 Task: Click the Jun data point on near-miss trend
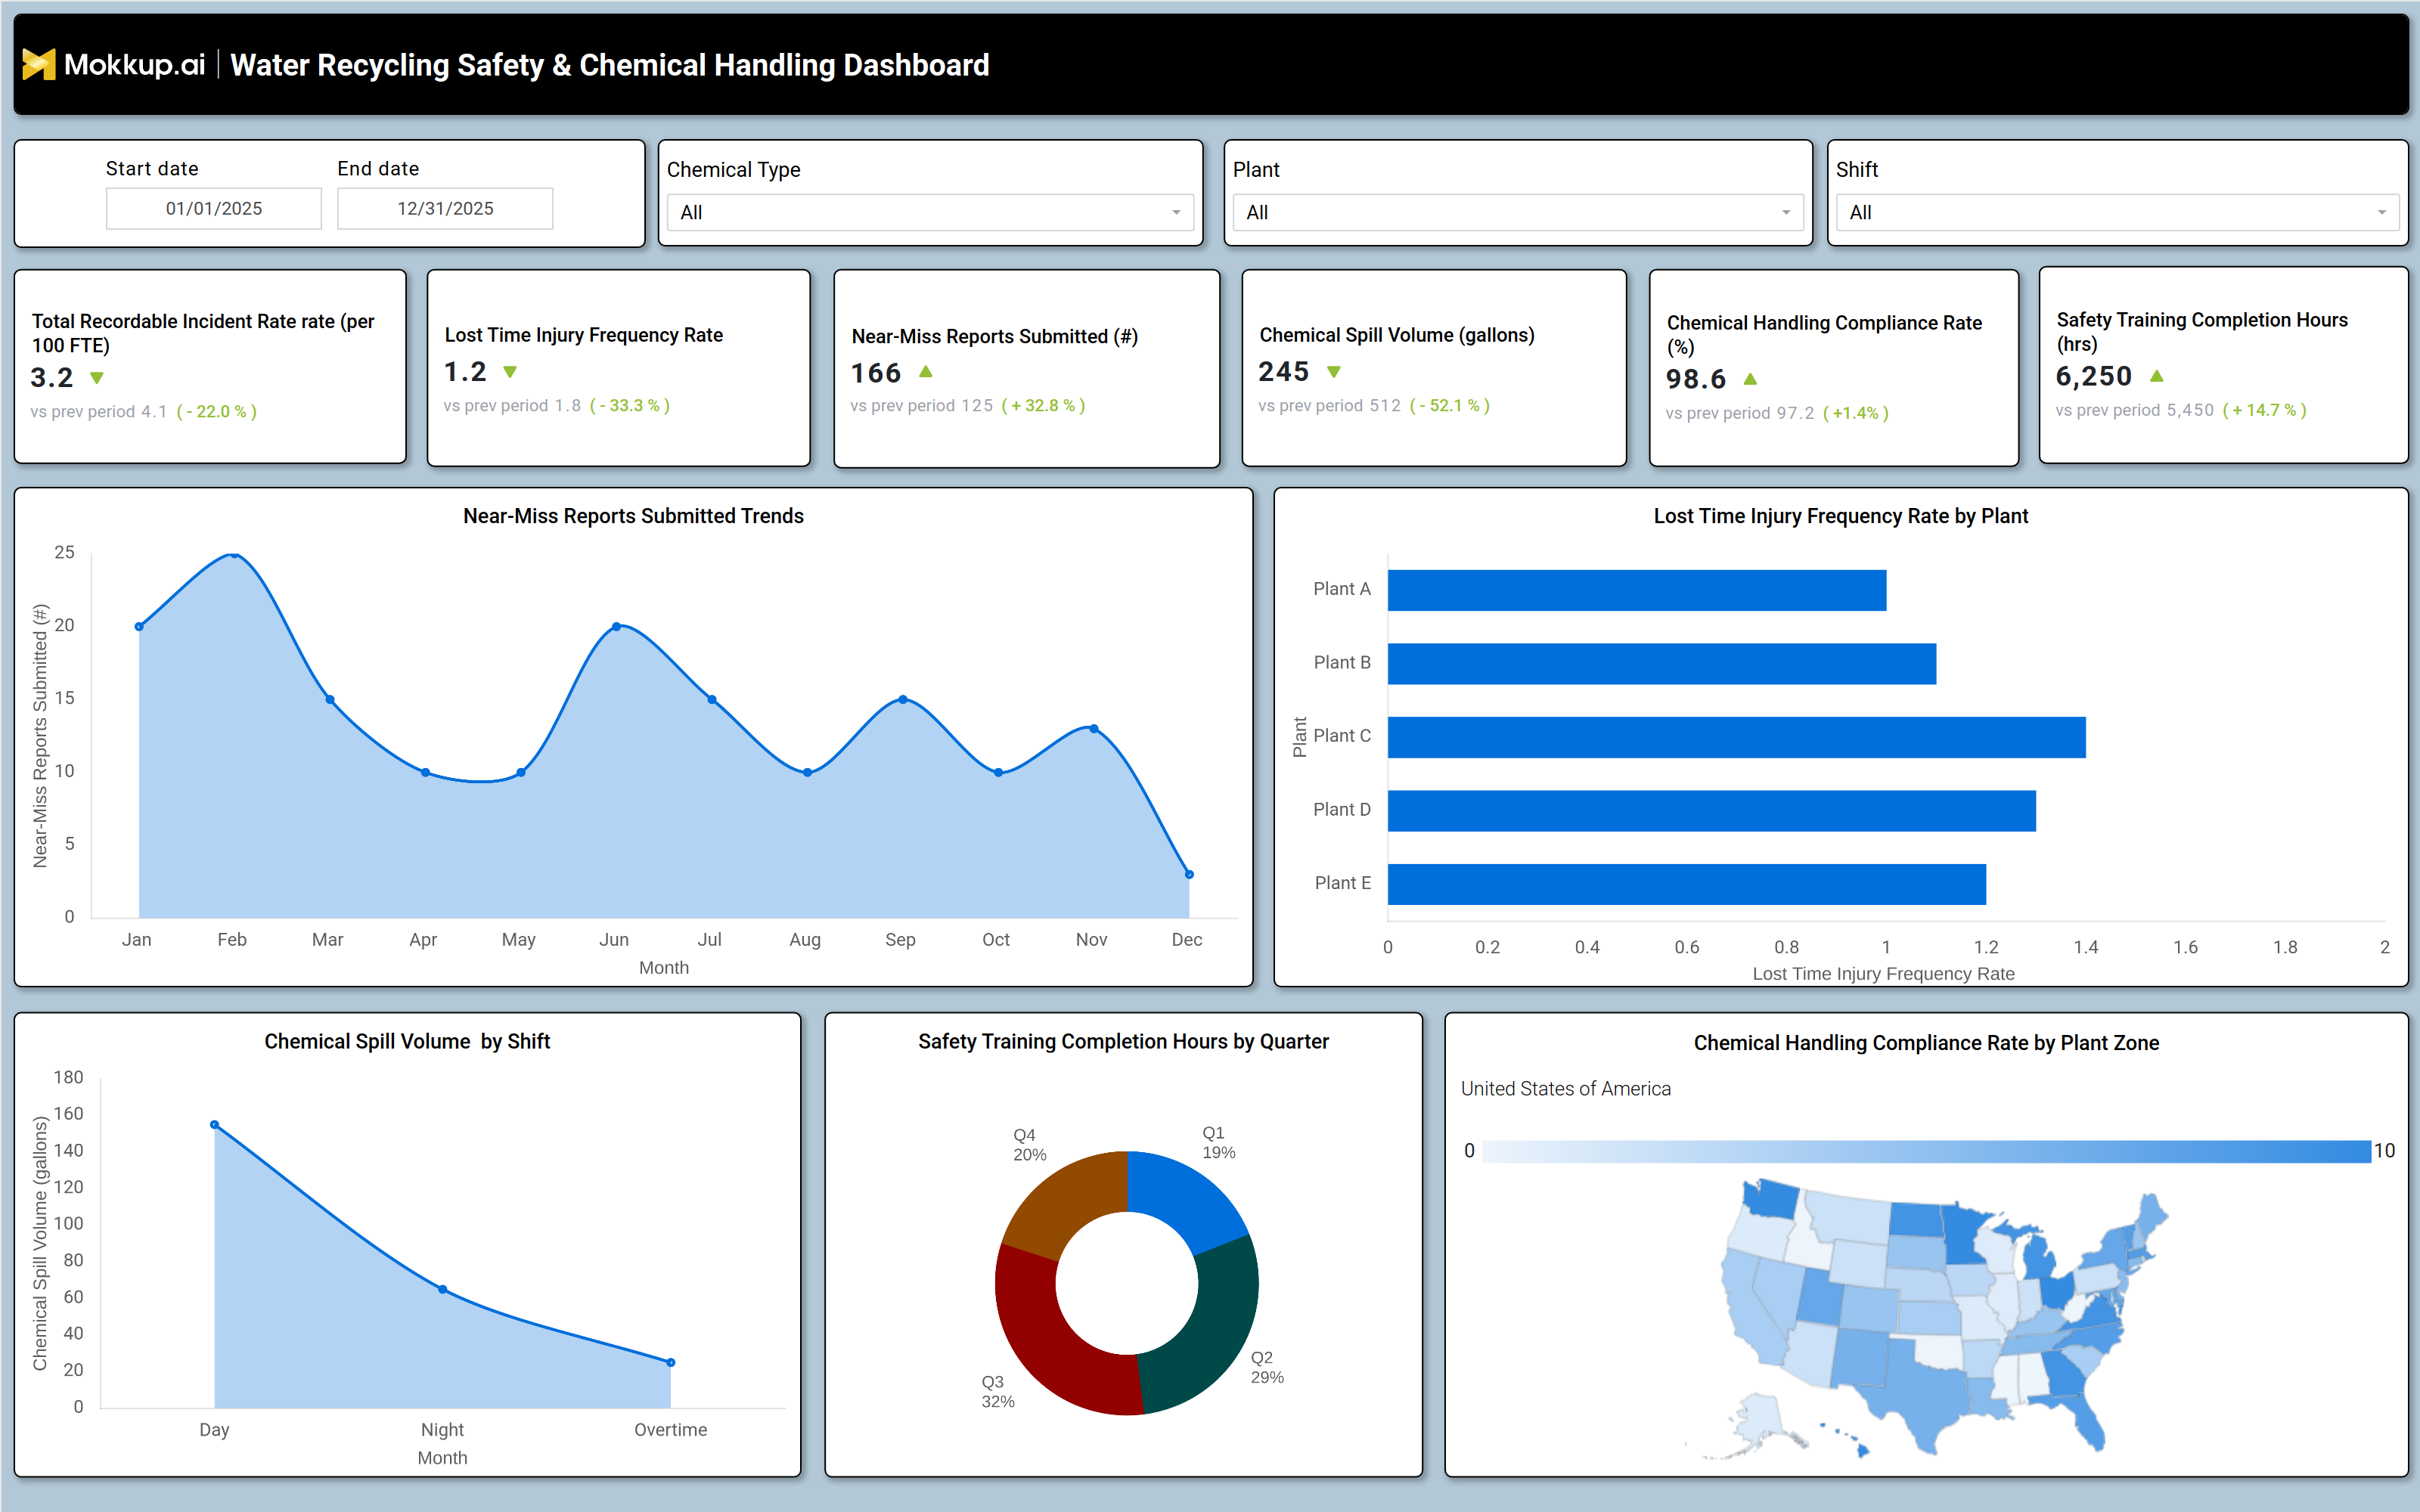(616, 626)
